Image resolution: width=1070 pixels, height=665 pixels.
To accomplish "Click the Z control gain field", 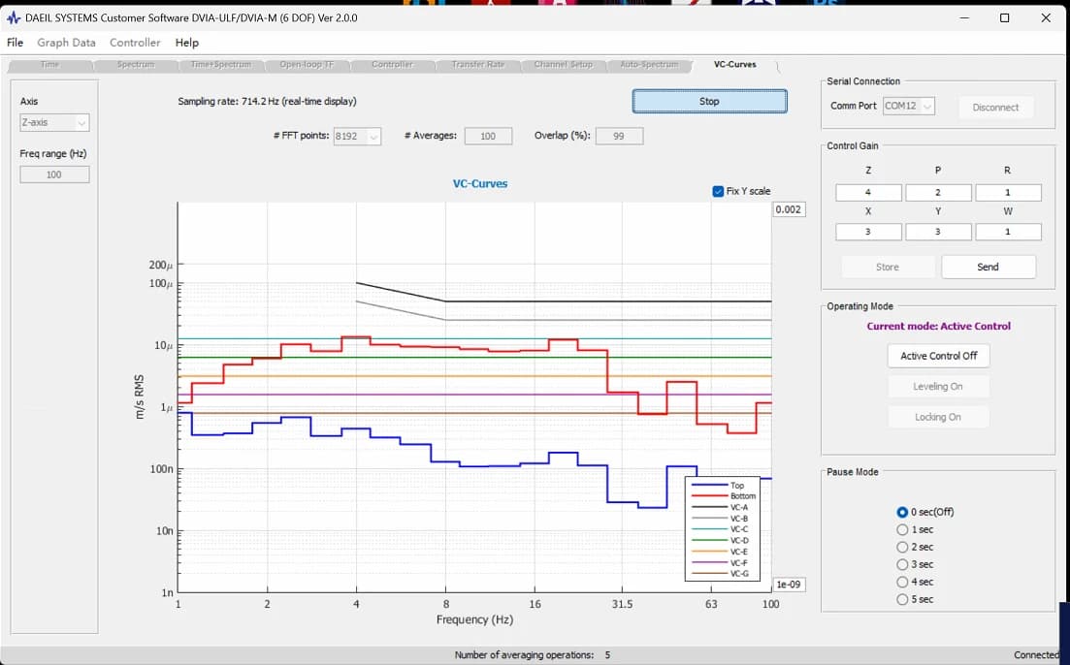I will pyautogui.click(x=868, y=192).
